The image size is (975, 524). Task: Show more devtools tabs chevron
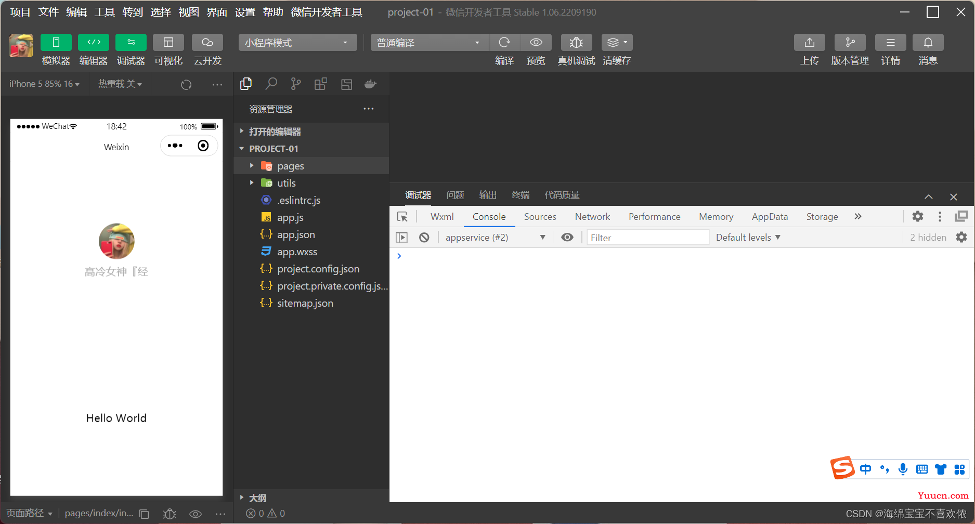(858, 216)
